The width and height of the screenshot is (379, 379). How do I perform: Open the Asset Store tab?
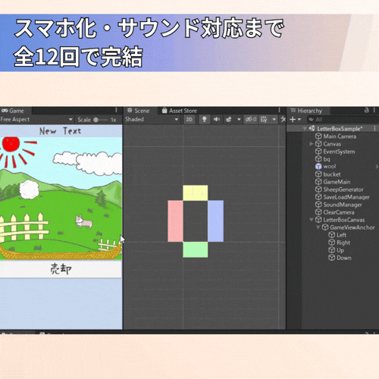coord(180,111)
